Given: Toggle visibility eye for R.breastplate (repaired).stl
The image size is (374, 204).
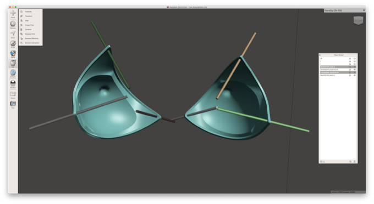Looking at the screenshot, I should tap(355, 72).
